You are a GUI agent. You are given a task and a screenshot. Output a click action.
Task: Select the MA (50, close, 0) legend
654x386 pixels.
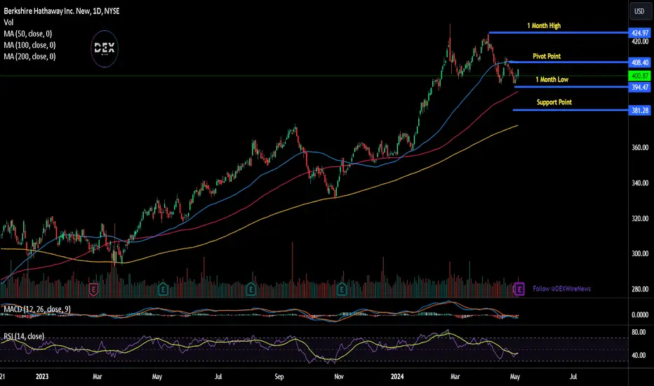coord(28,34)
